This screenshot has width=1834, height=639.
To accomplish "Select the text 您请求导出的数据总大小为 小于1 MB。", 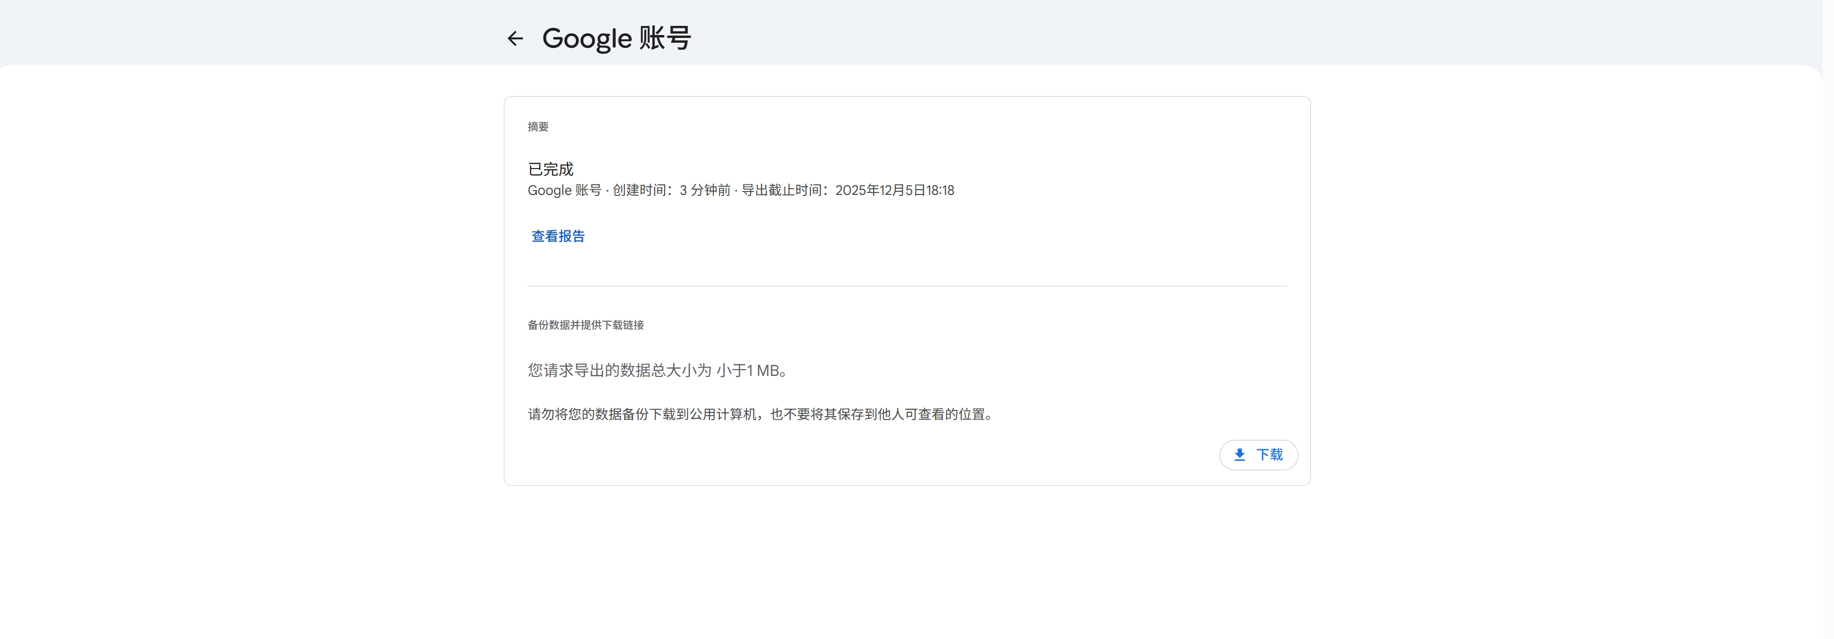I will [657, 371].
